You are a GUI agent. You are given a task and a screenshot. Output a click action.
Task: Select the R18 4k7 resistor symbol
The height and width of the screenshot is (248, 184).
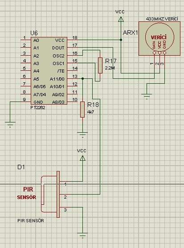pyautogui.click(x=82, y=110)
